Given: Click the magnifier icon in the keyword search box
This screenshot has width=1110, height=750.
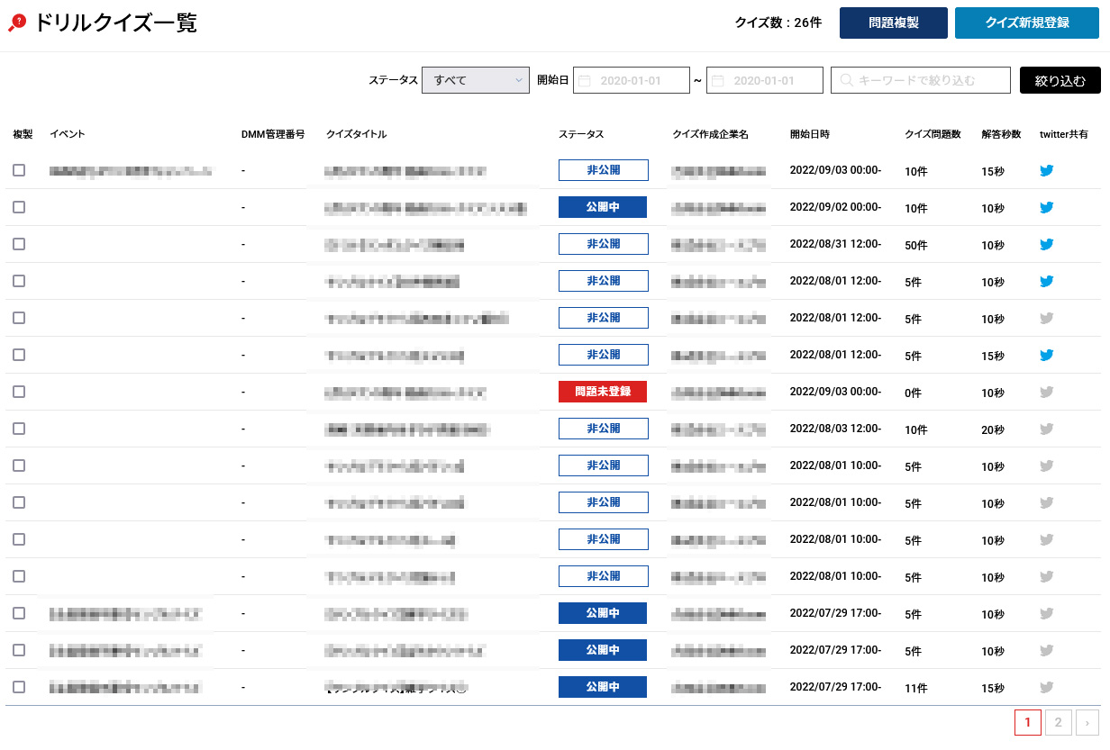Looking at the screenshot, I should pyautogui.click(x=846, y=80).
